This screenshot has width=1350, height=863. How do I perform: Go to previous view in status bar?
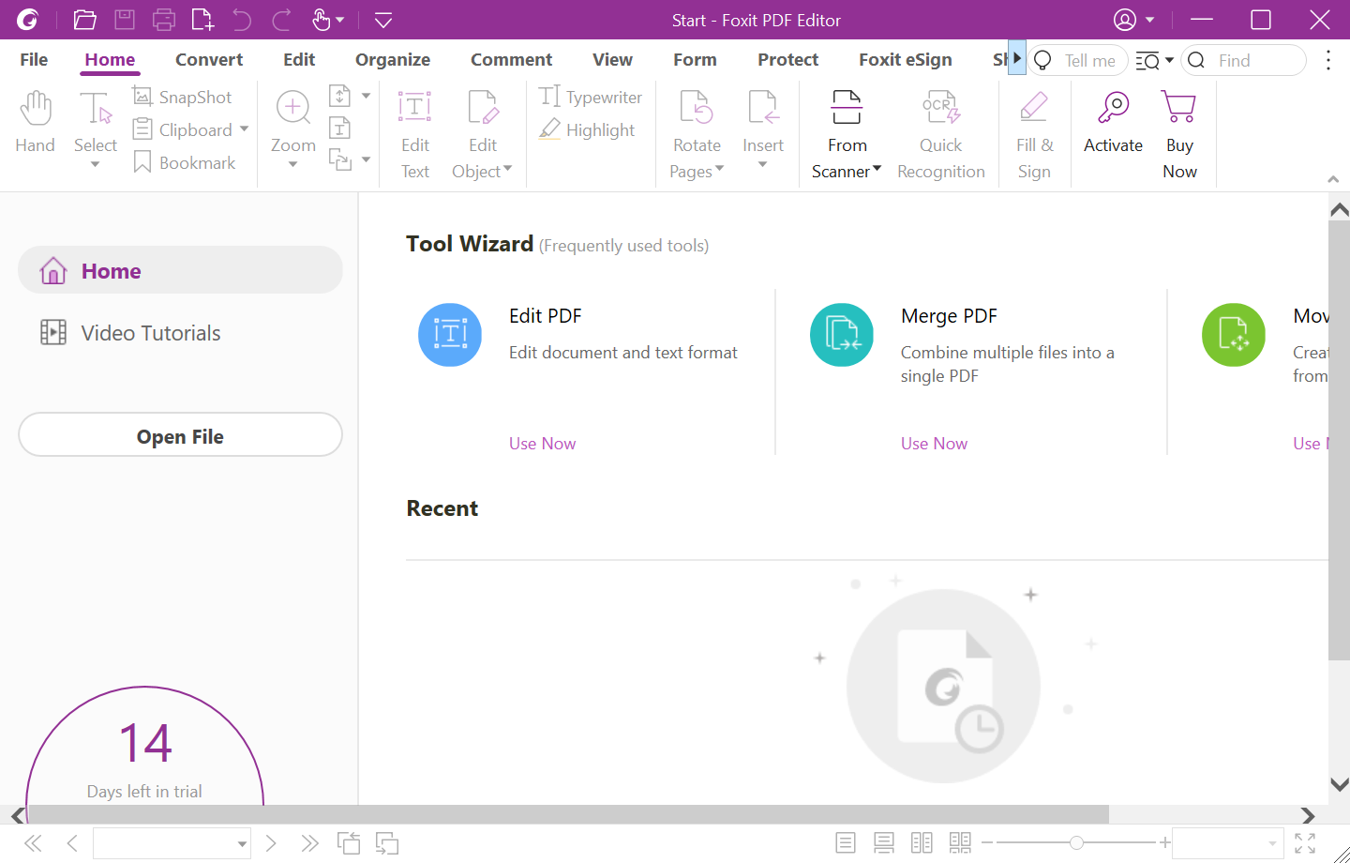(x=349, y=843)
